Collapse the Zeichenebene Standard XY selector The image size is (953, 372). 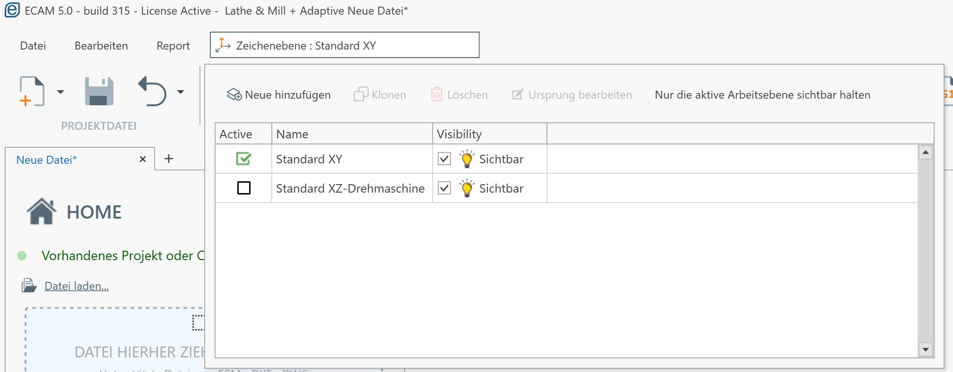point(345,45)
